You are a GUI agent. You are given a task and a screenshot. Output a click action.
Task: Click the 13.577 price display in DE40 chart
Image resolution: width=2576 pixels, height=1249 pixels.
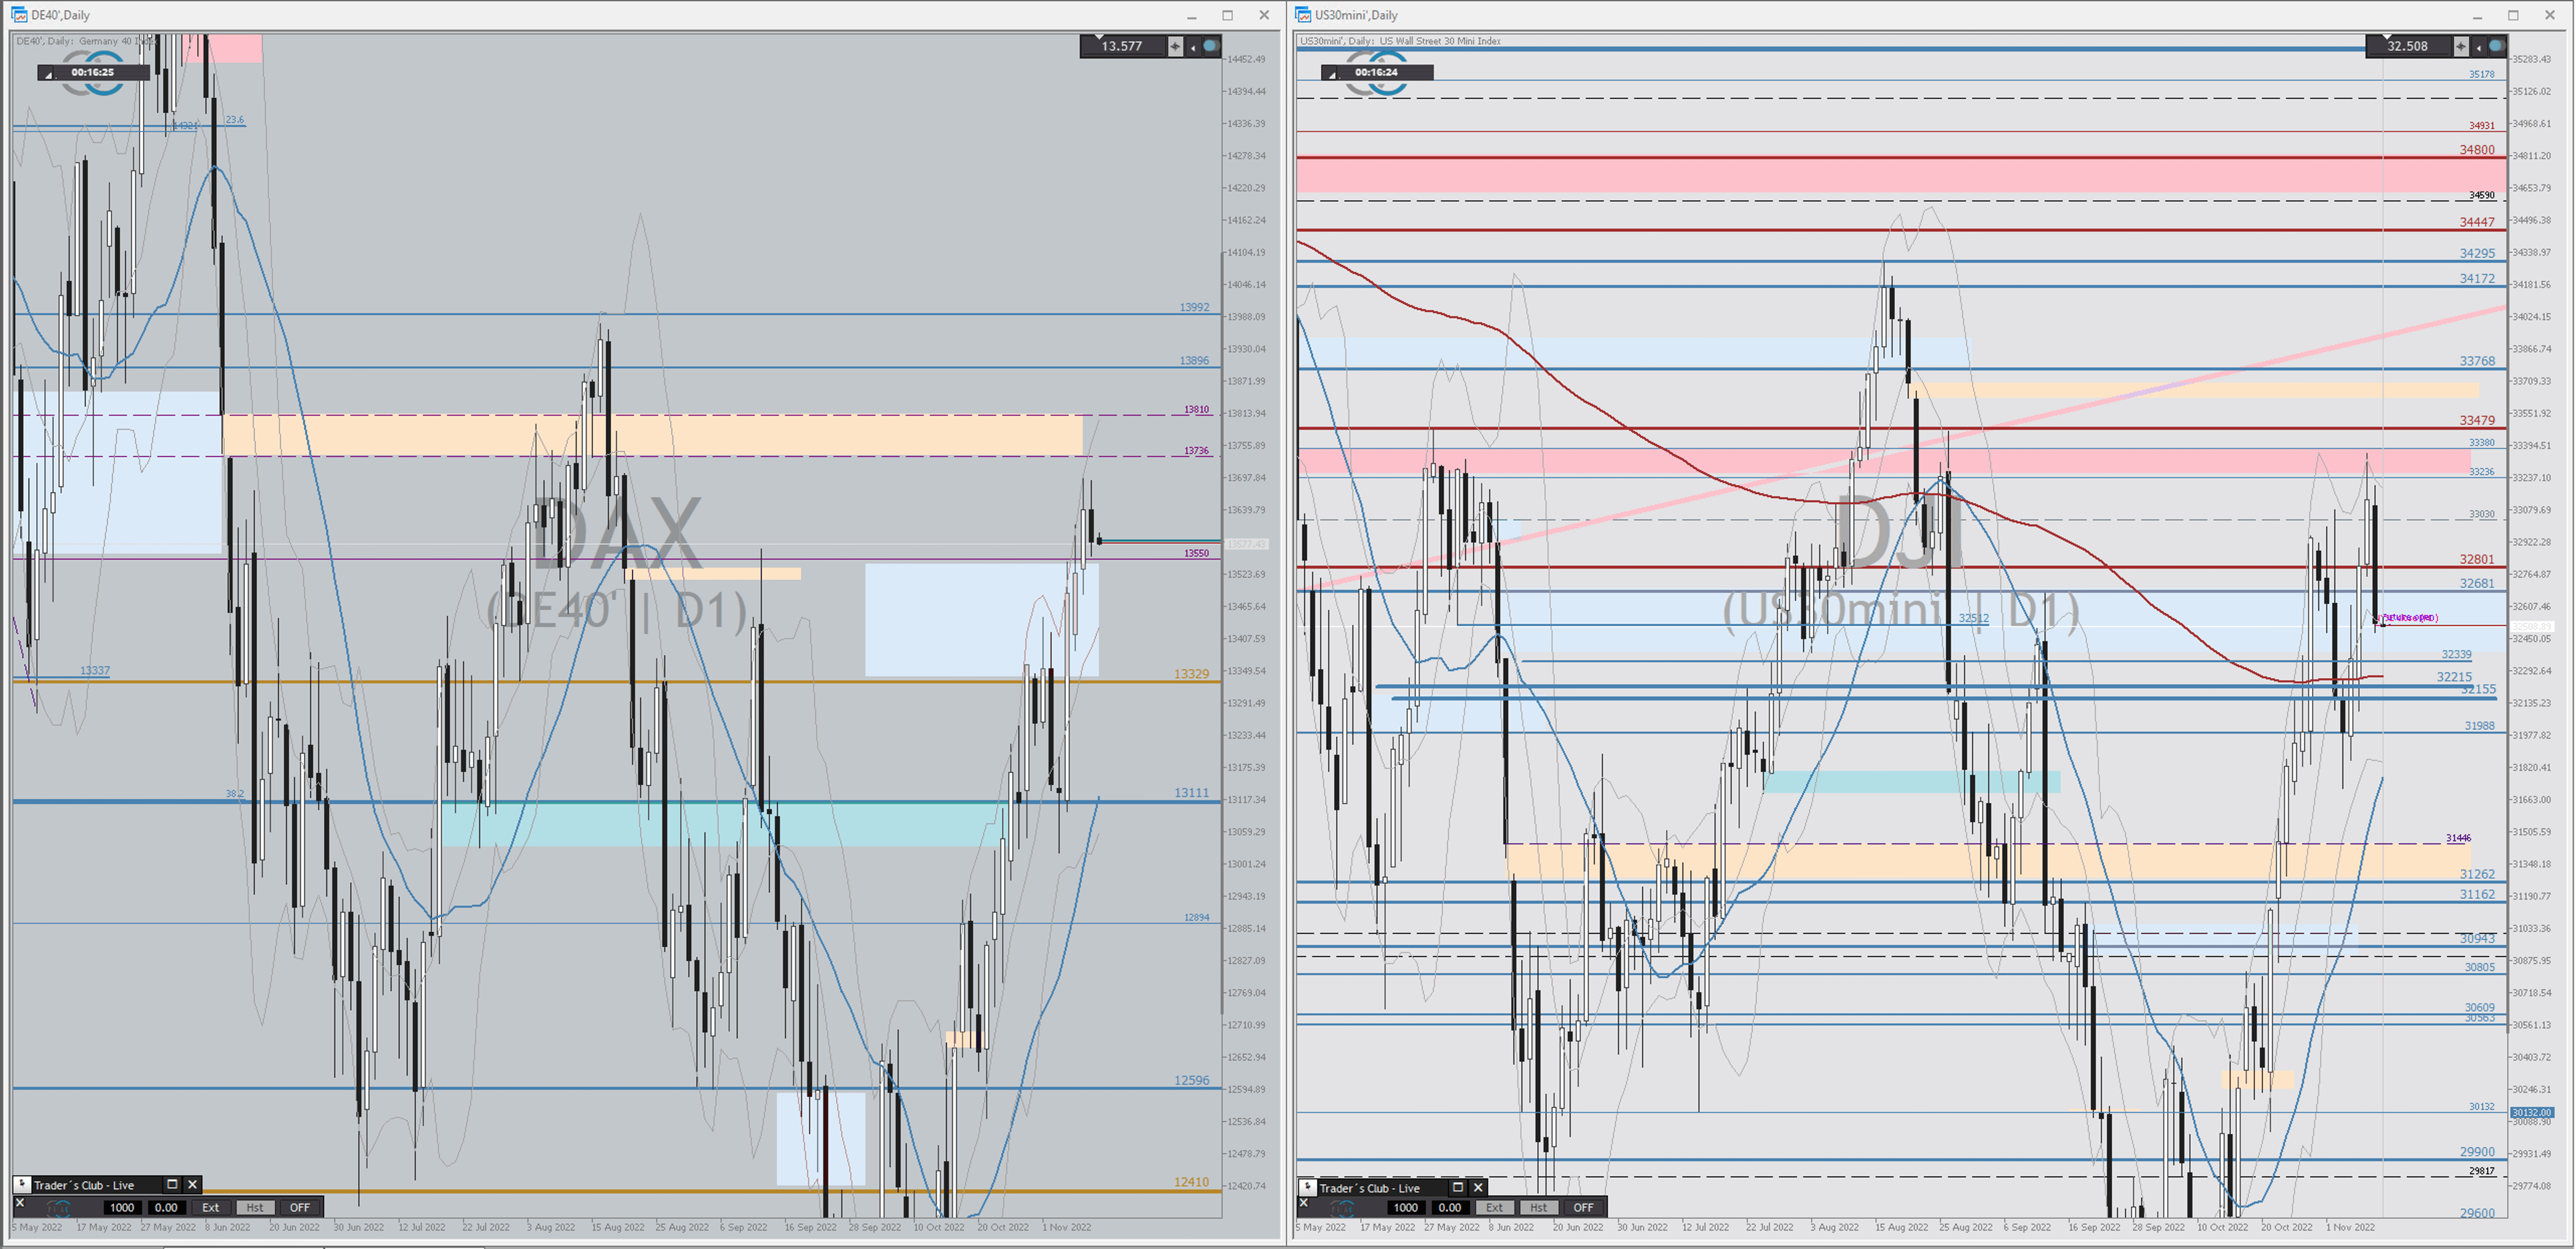coord(1122,46)
